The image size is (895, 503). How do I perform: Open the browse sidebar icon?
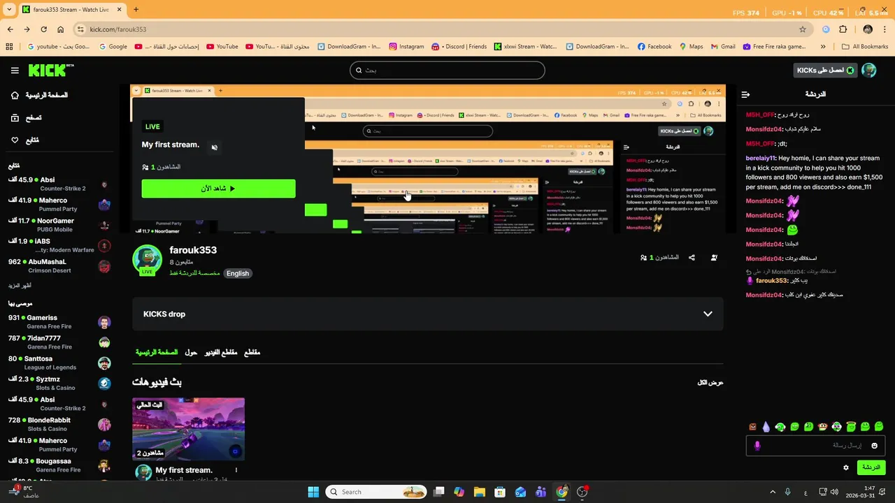(x=15, y=118)
